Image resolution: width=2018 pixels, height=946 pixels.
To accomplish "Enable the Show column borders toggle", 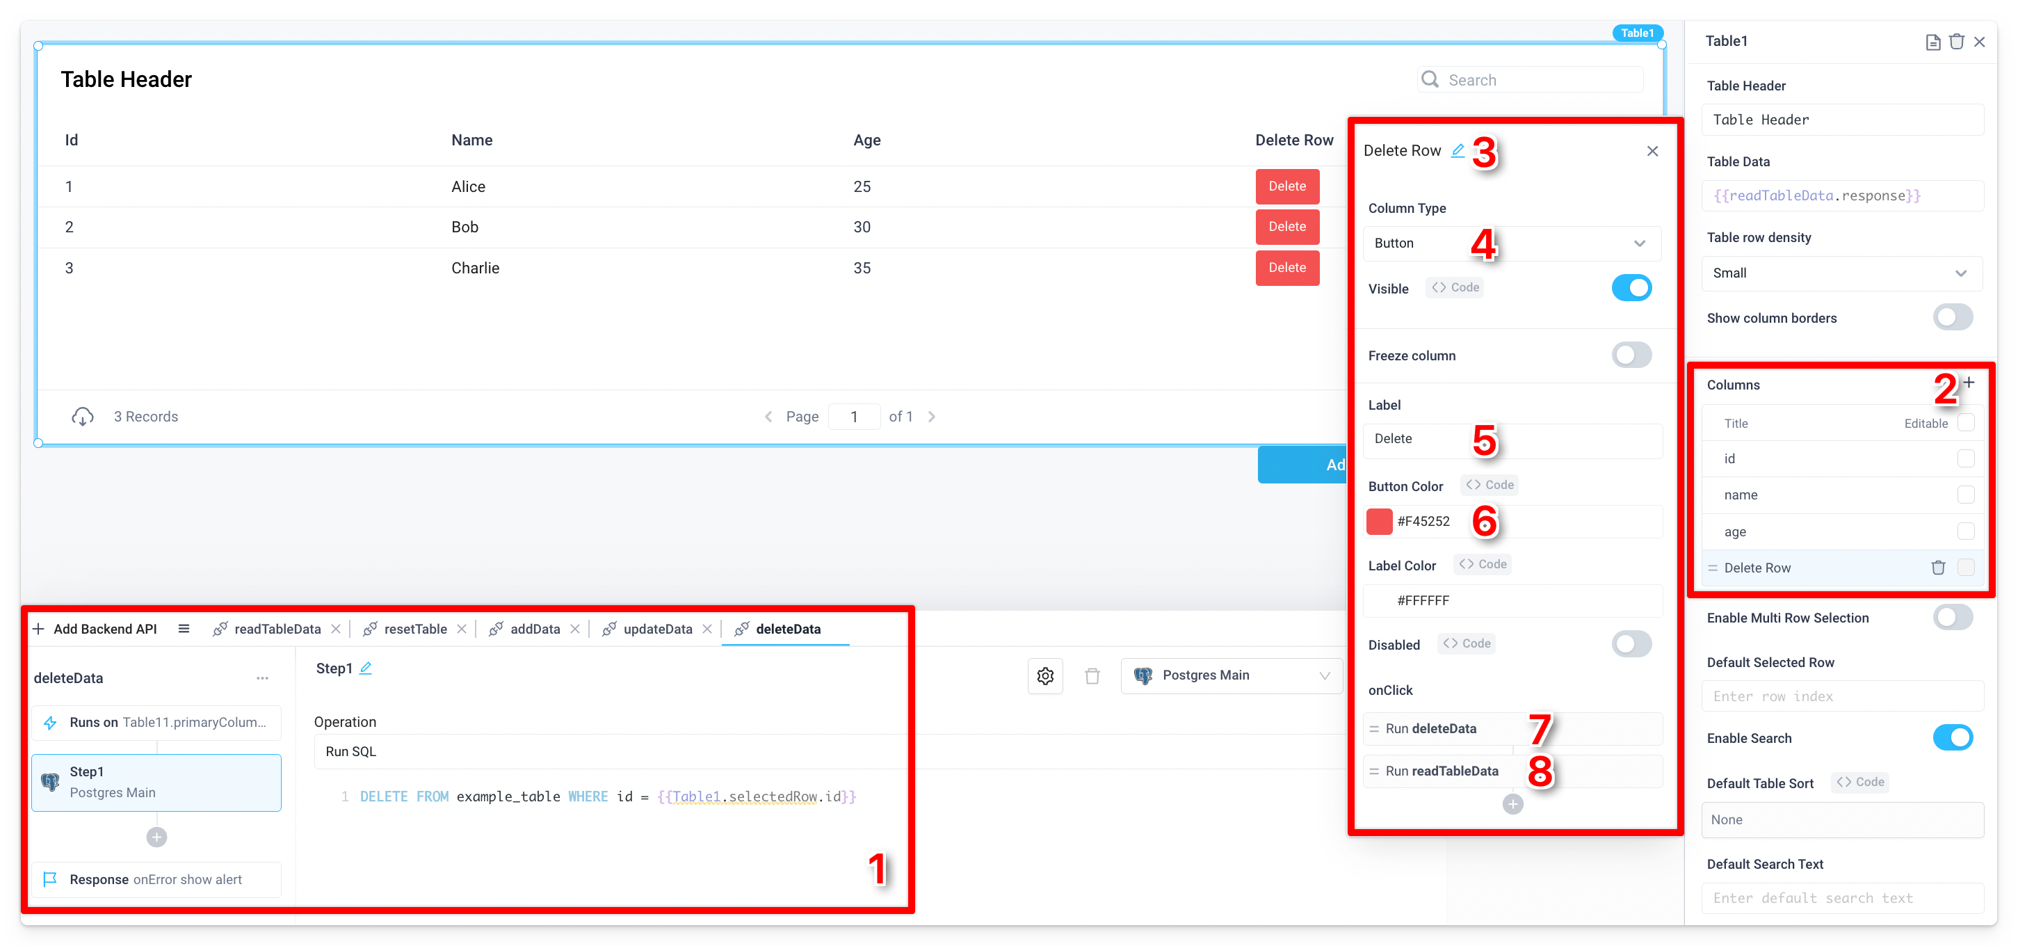I will pyautogui.click(x=1953, y=317).
